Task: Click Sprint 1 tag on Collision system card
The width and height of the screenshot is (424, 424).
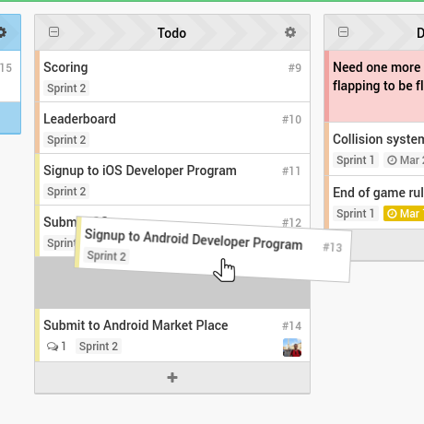Action: click(x=356, y=160)
